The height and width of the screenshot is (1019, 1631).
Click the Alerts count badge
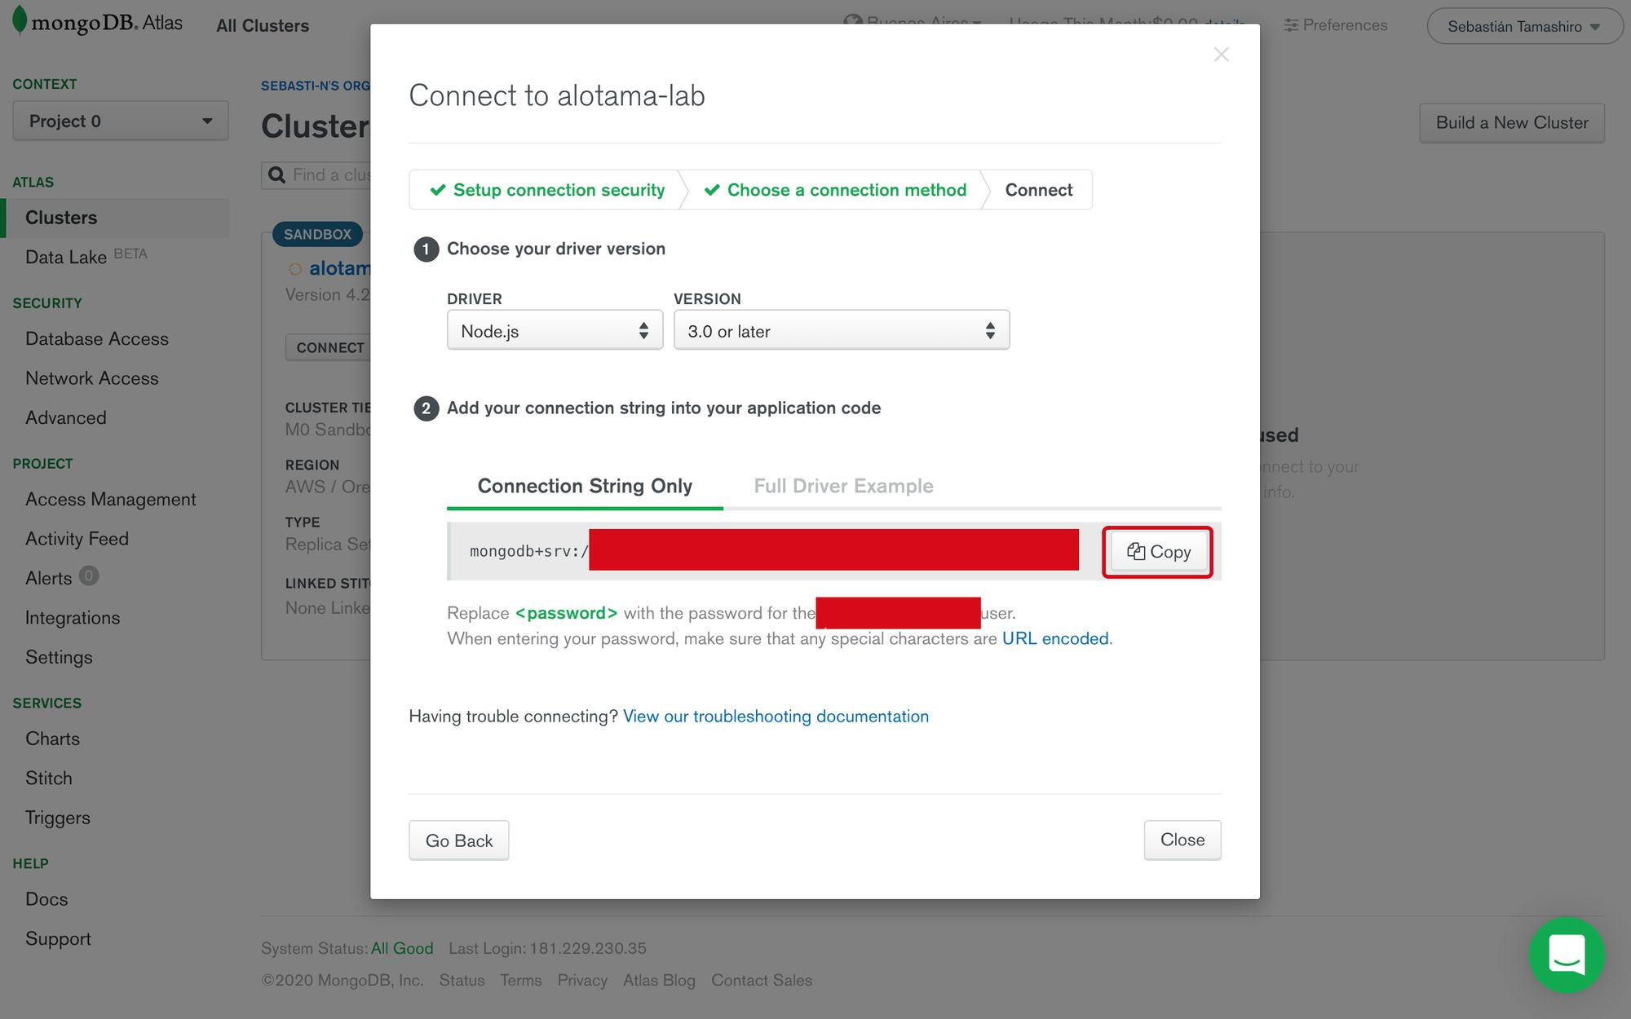89,576
